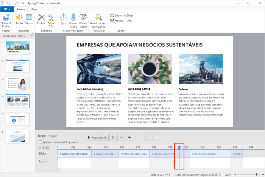This screenshot has width=265, height=177.
Task: Expand the quick access toolbar dropdown
Action: point(23,3)
